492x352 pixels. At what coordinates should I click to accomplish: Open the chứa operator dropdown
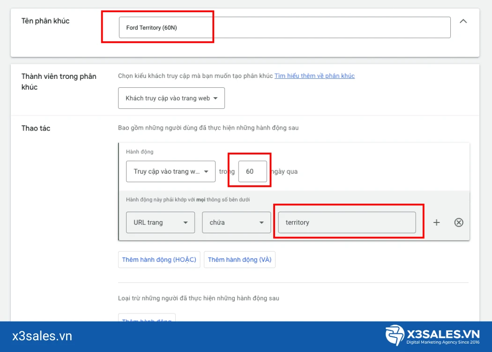pyautogui.click(x=236, y=222)
